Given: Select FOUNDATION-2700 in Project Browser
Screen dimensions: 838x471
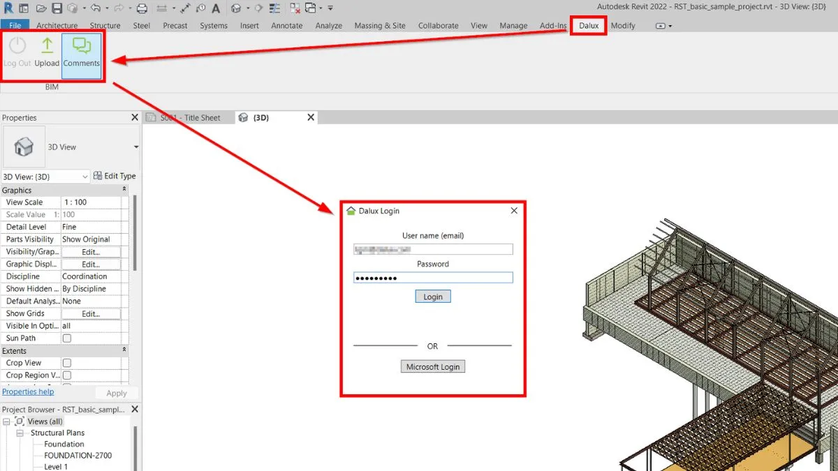Looking at the screenshot, I should (x=78, y=456).
